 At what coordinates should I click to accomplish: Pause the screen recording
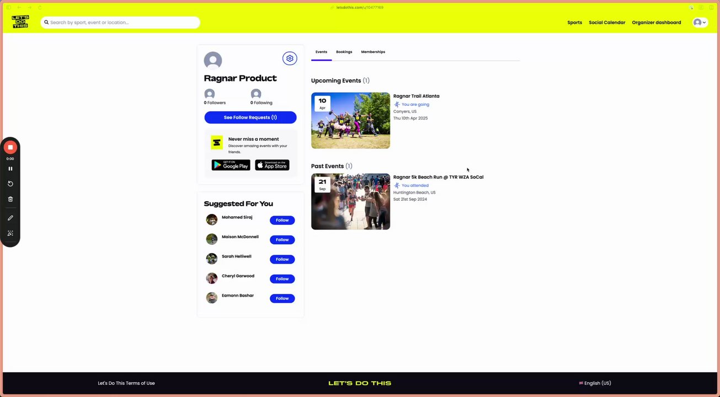(10, 169)
